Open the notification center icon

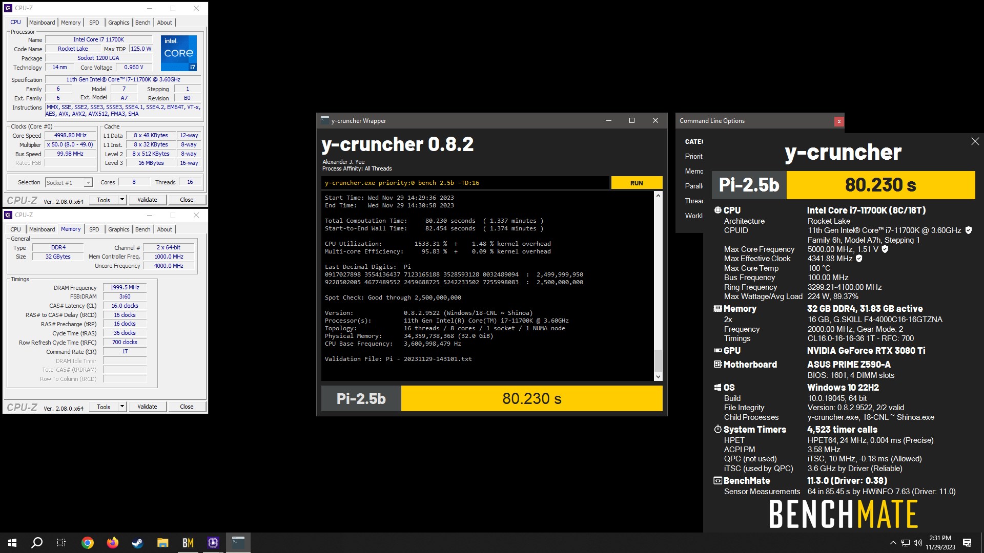tap(967, 543)
